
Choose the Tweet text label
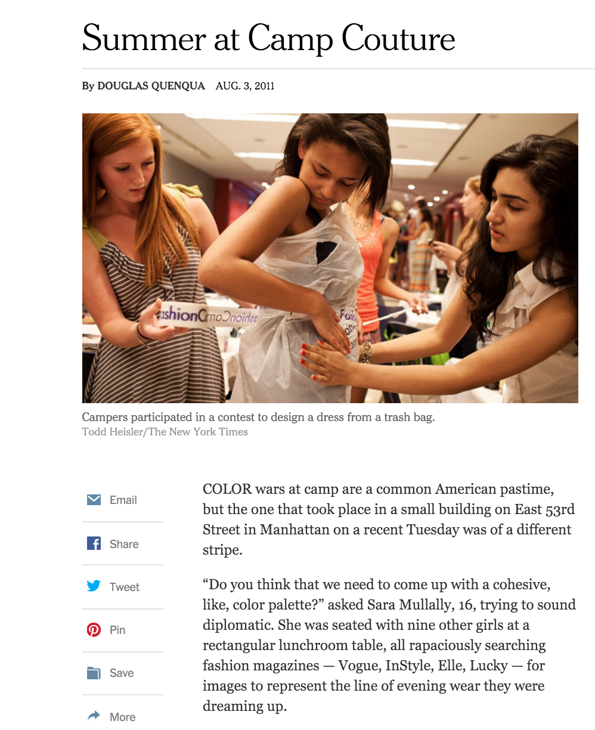click(125, 587)
